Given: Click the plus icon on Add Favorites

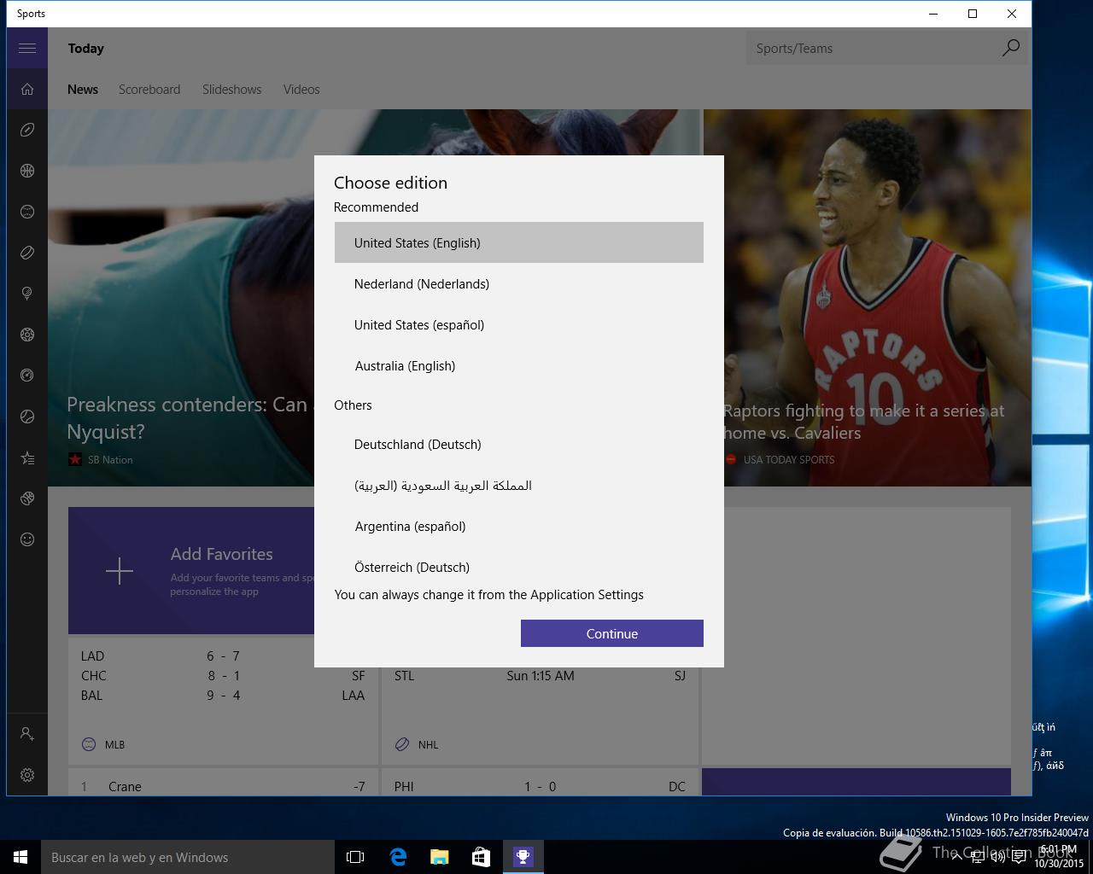Looking at the screenshot, I should (120, 571).
